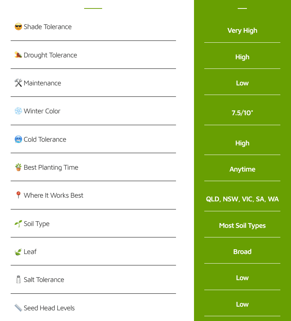This screenshot has height=321, width=291.
Task: Click the Broad leaf value
Action: (x=242, y=252)
